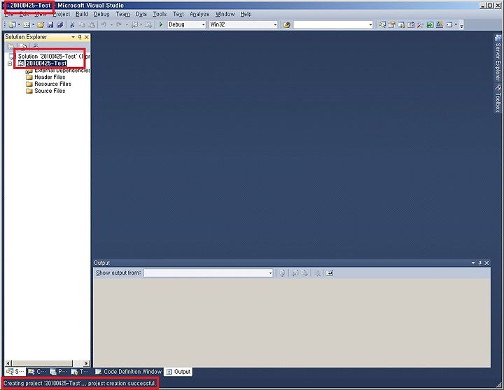Screen dimensions: 504x390
Task: Click the Solution Explorer horizontal scrollbar right arrow
Action: [x=86, y=363]
